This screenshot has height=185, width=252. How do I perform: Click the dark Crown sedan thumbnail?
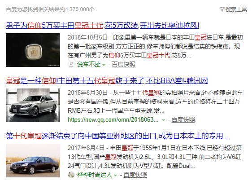[33, 160]
